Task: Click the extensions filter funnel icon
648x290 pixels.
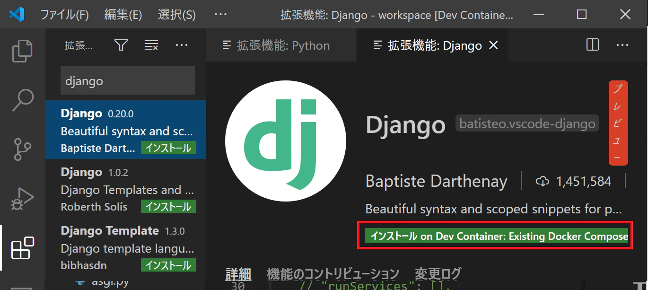Action: pyautogui.click(x=121, y=45)
